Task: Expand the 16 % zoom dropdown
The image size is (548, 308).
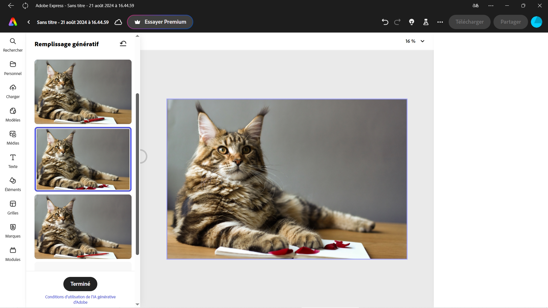Action: click(415, 41)
